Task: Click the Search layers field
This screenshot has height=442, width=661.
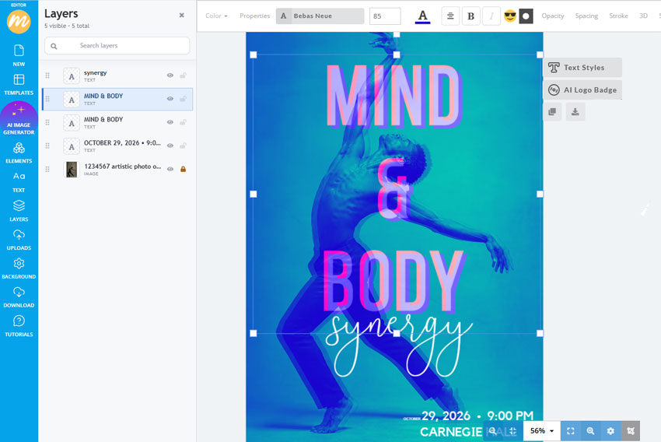Action: coord(117,46)
